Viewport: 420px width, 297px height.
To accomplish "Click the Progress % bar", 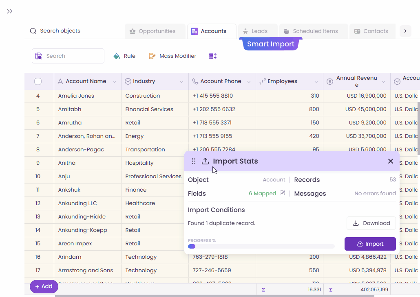I will 261,246.
